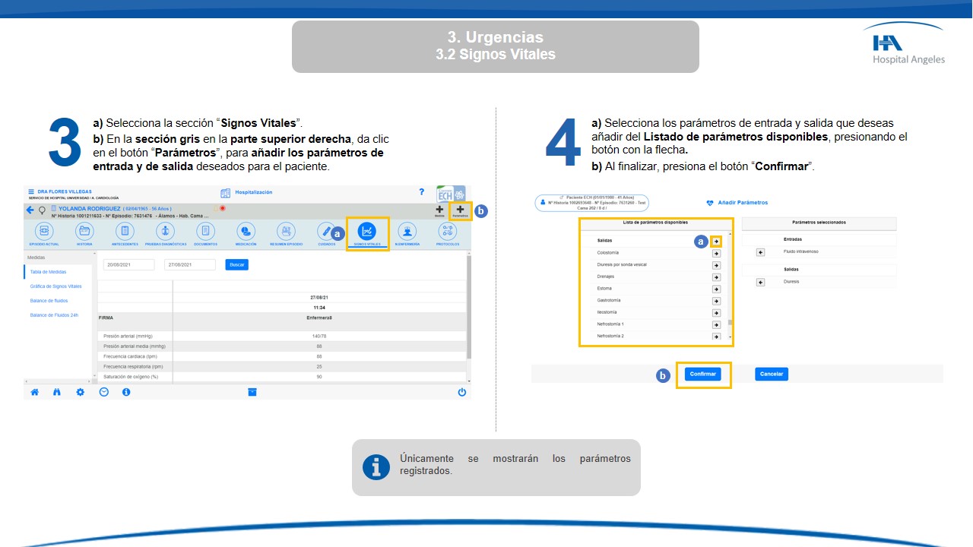Select Gráfica de Signos Vitales in sidebar
Screen dimensions: 973x547
(x=55, y=286)
